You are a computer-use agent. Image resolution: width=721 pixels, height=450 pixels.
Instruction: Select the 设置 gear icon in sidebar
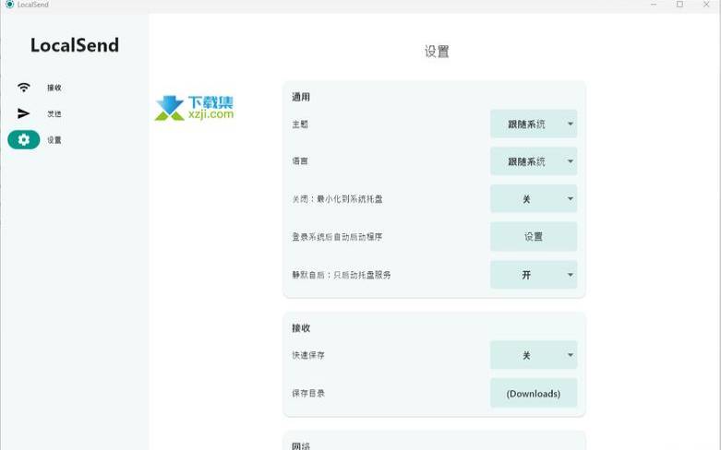pos(23,139)
